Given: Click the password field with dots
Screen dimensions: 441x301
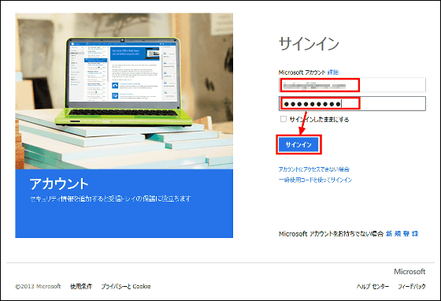Looking at the screenshot, I should 352,104.
